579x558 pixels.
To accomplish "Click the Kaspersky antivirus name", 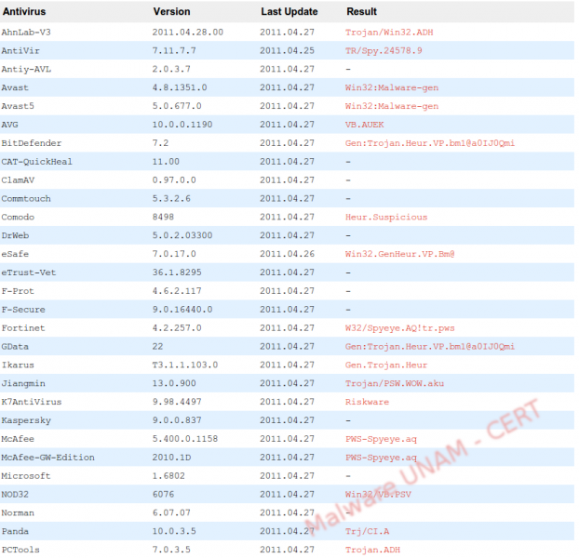I will click(x=26, y=420).
